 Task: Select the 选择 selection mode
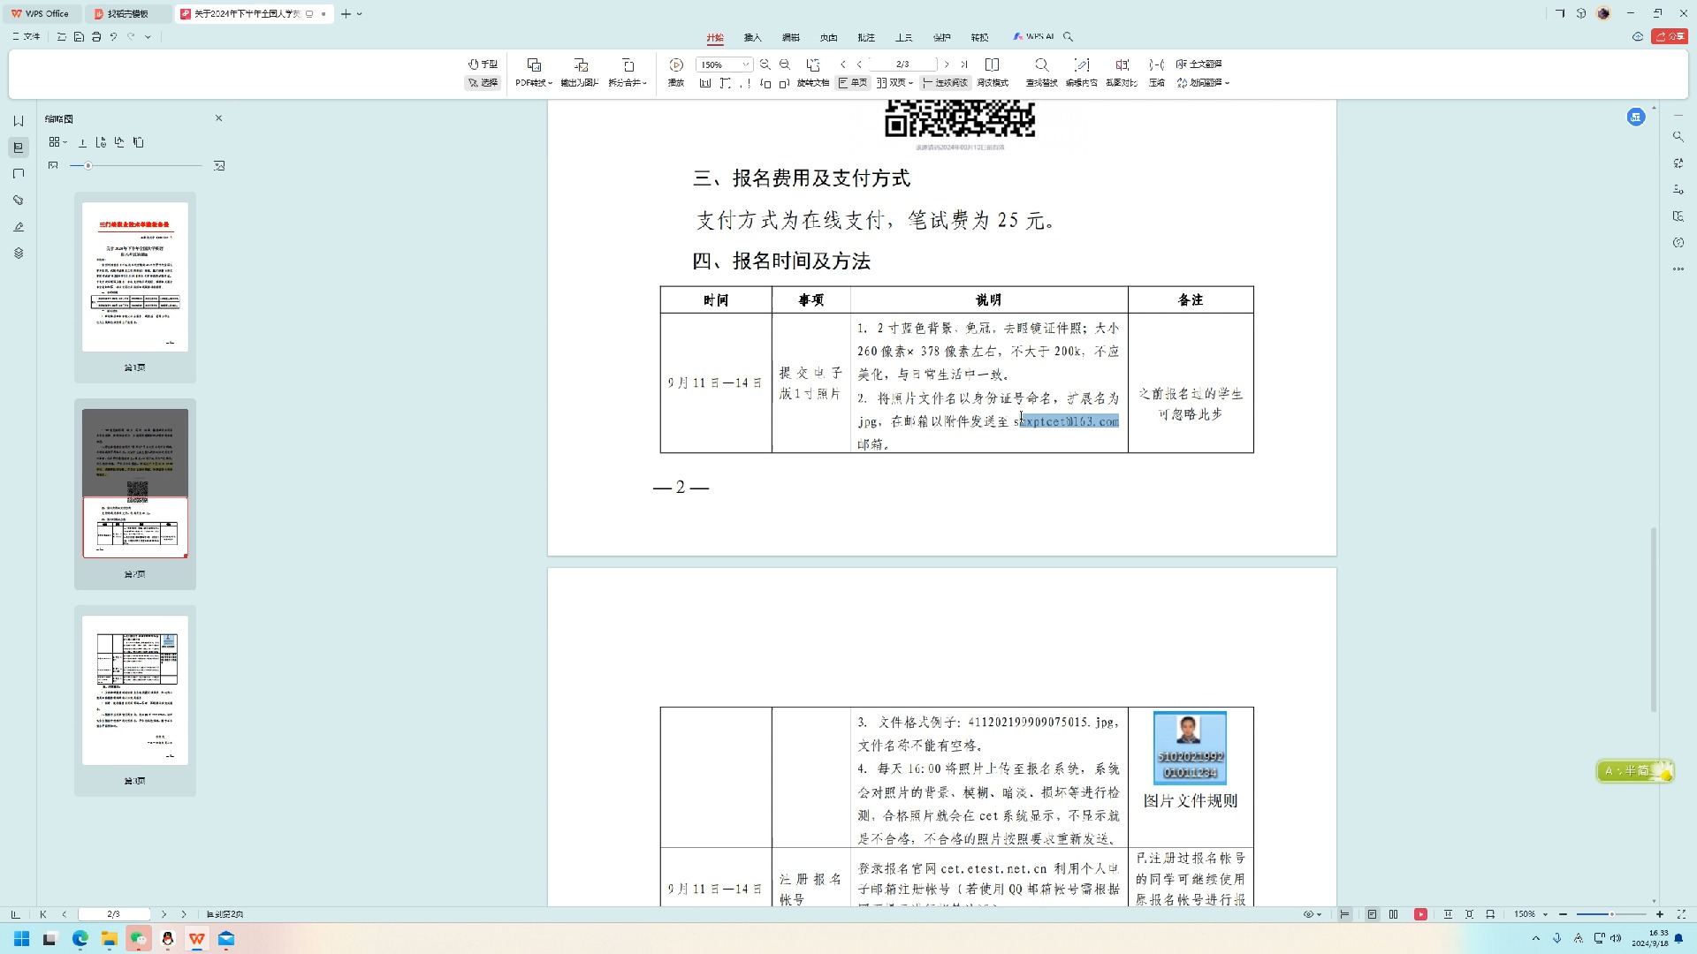coord(483,83)
